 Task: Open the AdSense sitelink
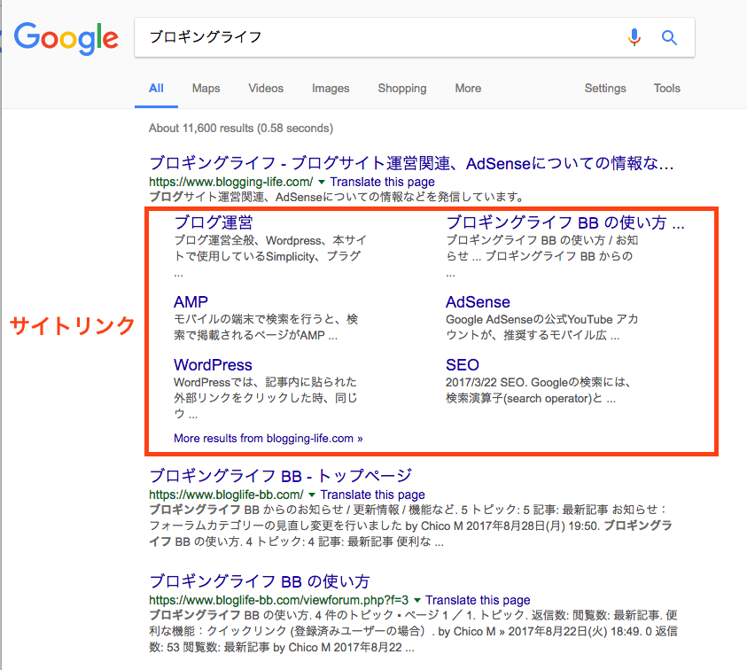[478, 302]
